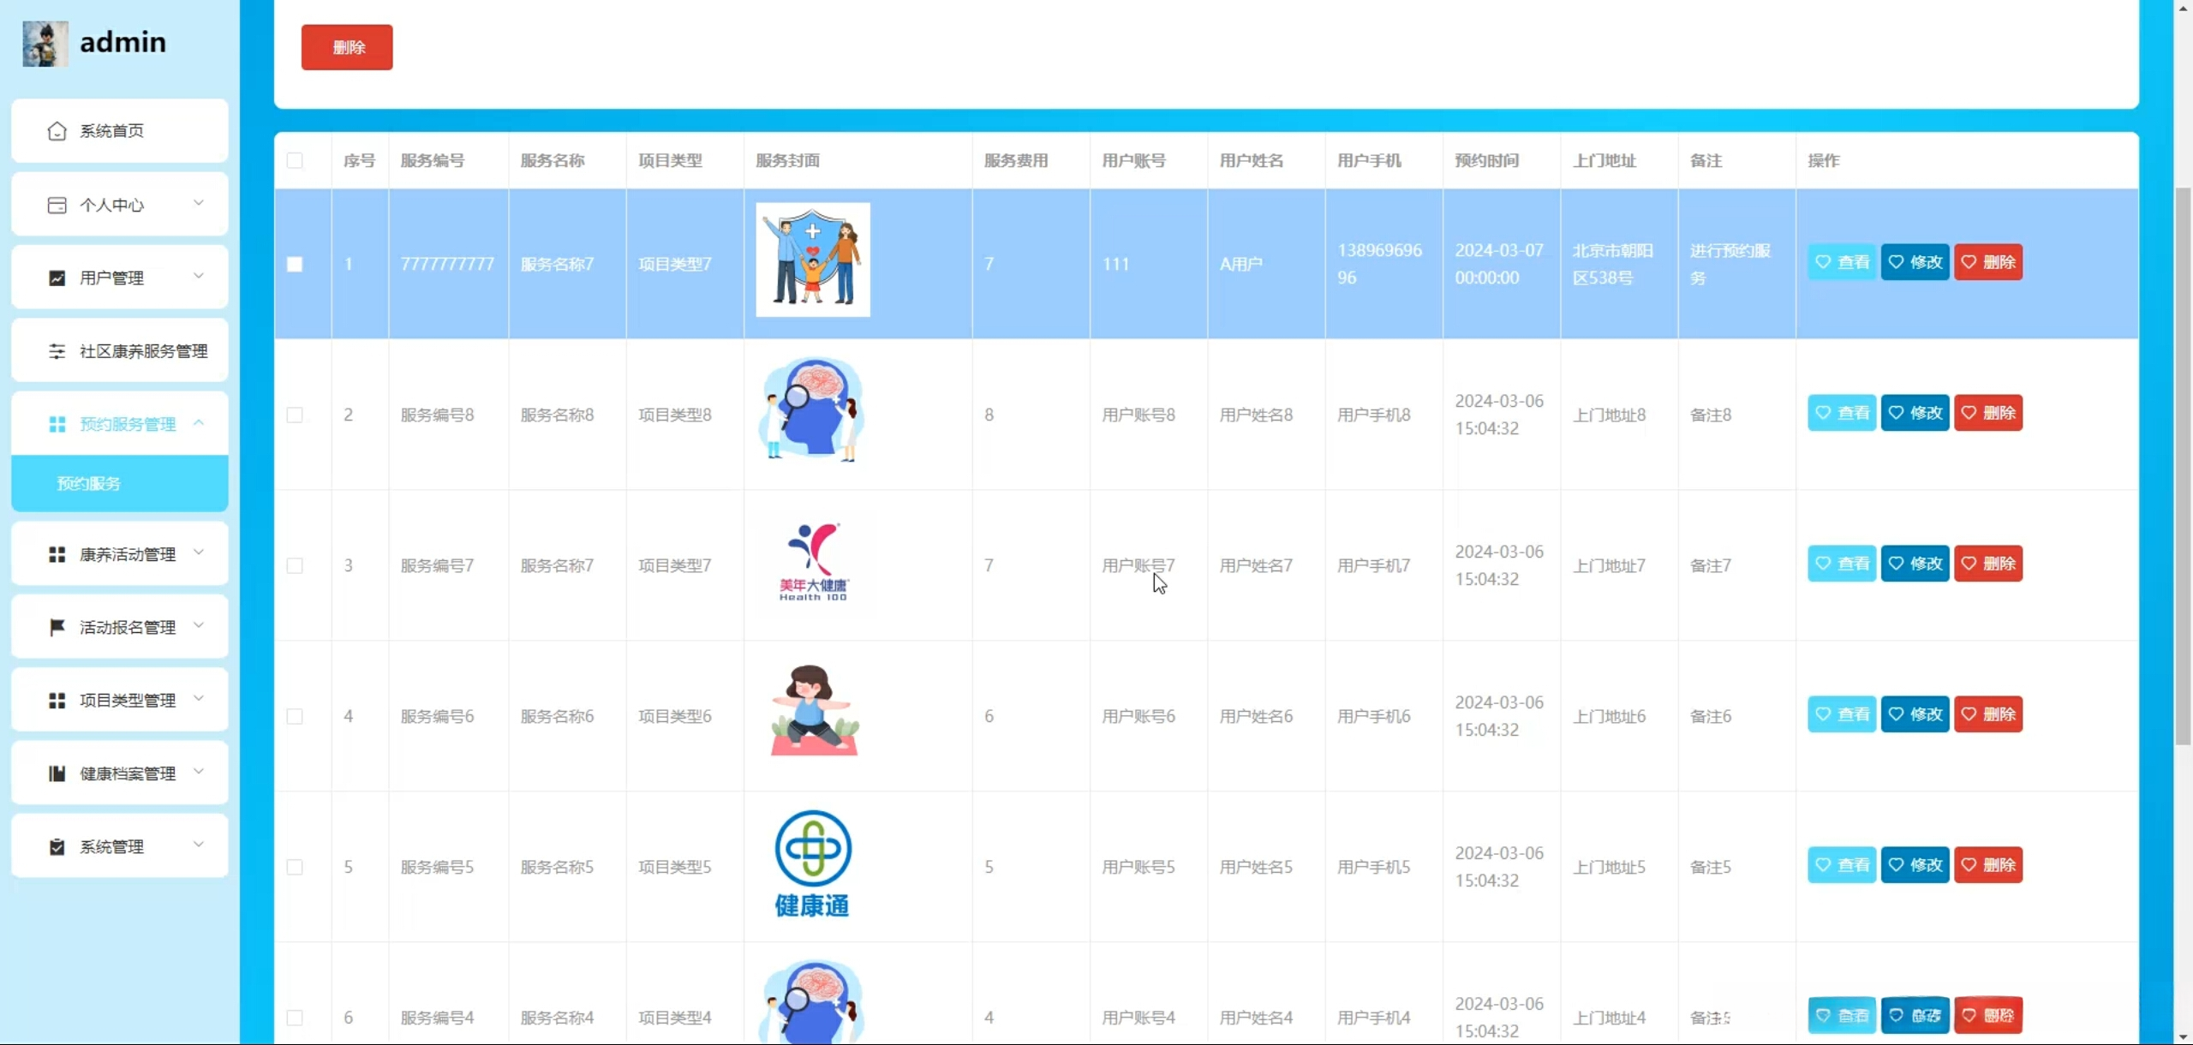Image resolution: width=2193 pixels, height=1045 pixels.
Task: Check the checkbox on row 1
Action: point(295,264)
